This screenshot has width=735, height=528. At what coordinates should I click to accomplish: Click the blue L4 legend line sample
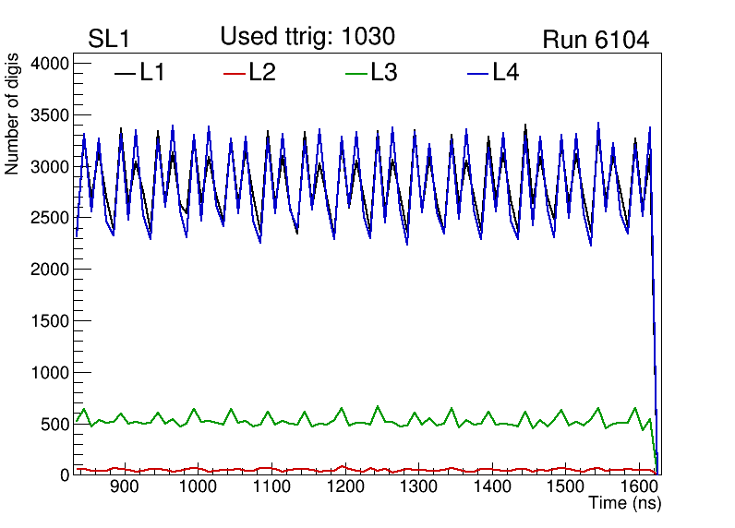476,73
